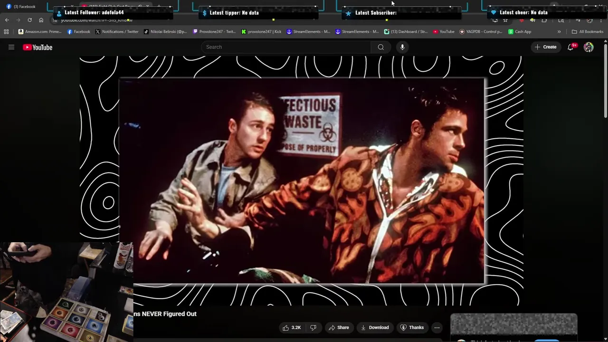Go back with browser back arrow
The image size is (608, 342).
[x=7, y=20]
